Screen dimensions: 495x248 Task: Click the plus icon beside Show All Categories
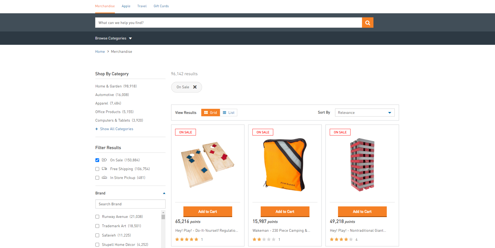coord(97,129)
